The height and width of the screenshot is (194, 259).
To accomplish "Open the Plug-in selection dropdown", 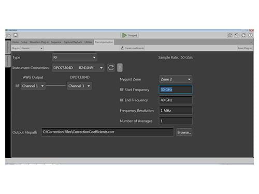I will (32, 48).
